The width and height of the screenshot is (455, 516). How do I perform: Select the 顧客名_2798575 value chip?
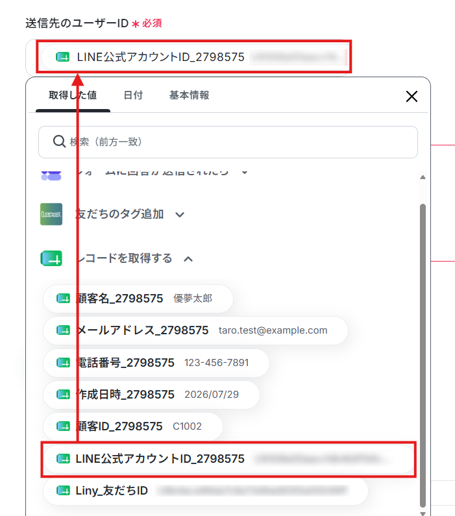tap(138, 299)
